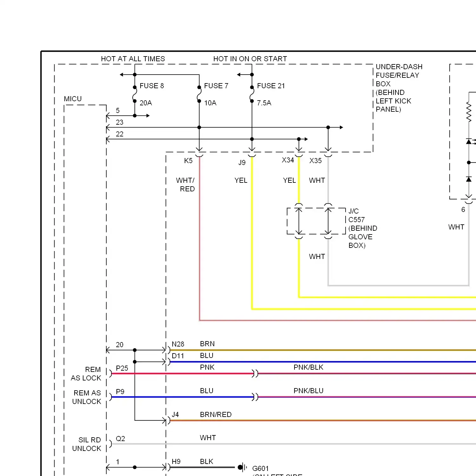Screen dimensions: 476x476
Task: Click the brown N28 BRN wire
Action: (317, 350)
